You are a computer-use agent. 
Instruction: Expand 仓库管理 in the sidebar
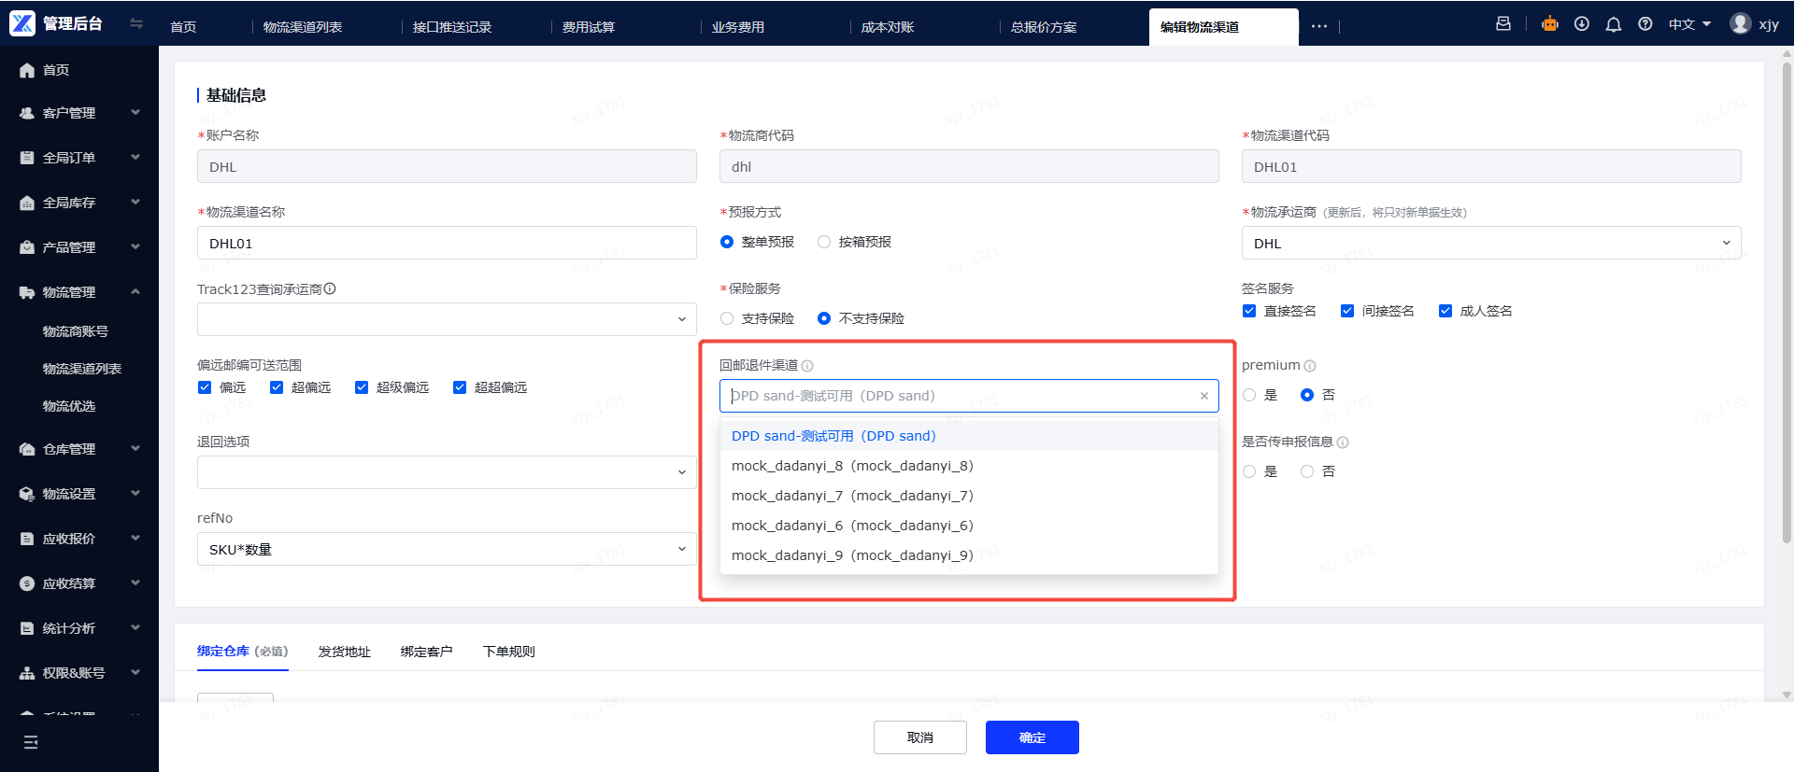79,449
